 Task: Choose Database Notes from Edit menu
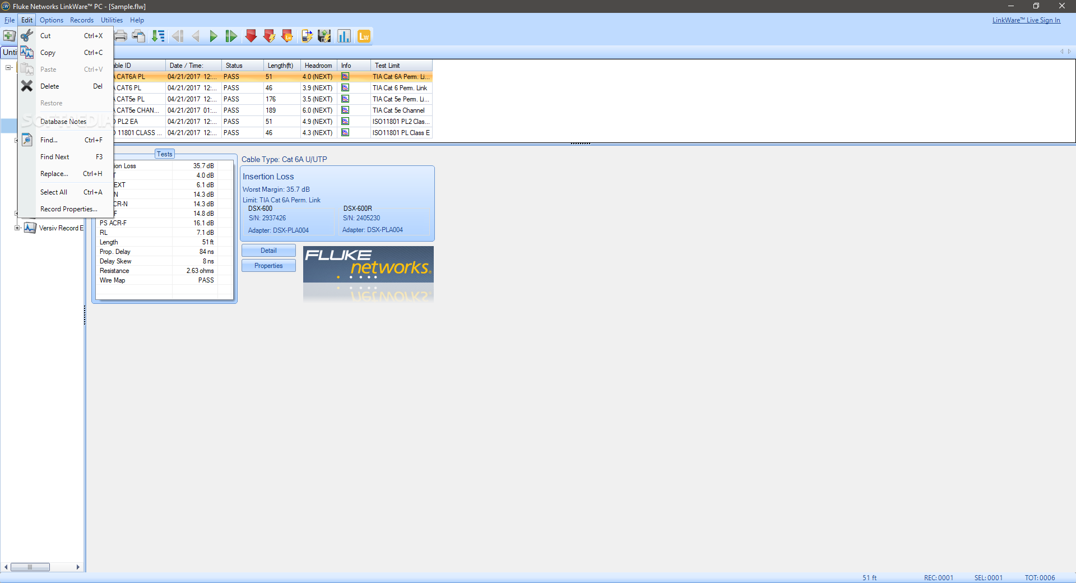pyautogui.click(x=66, y=122)
